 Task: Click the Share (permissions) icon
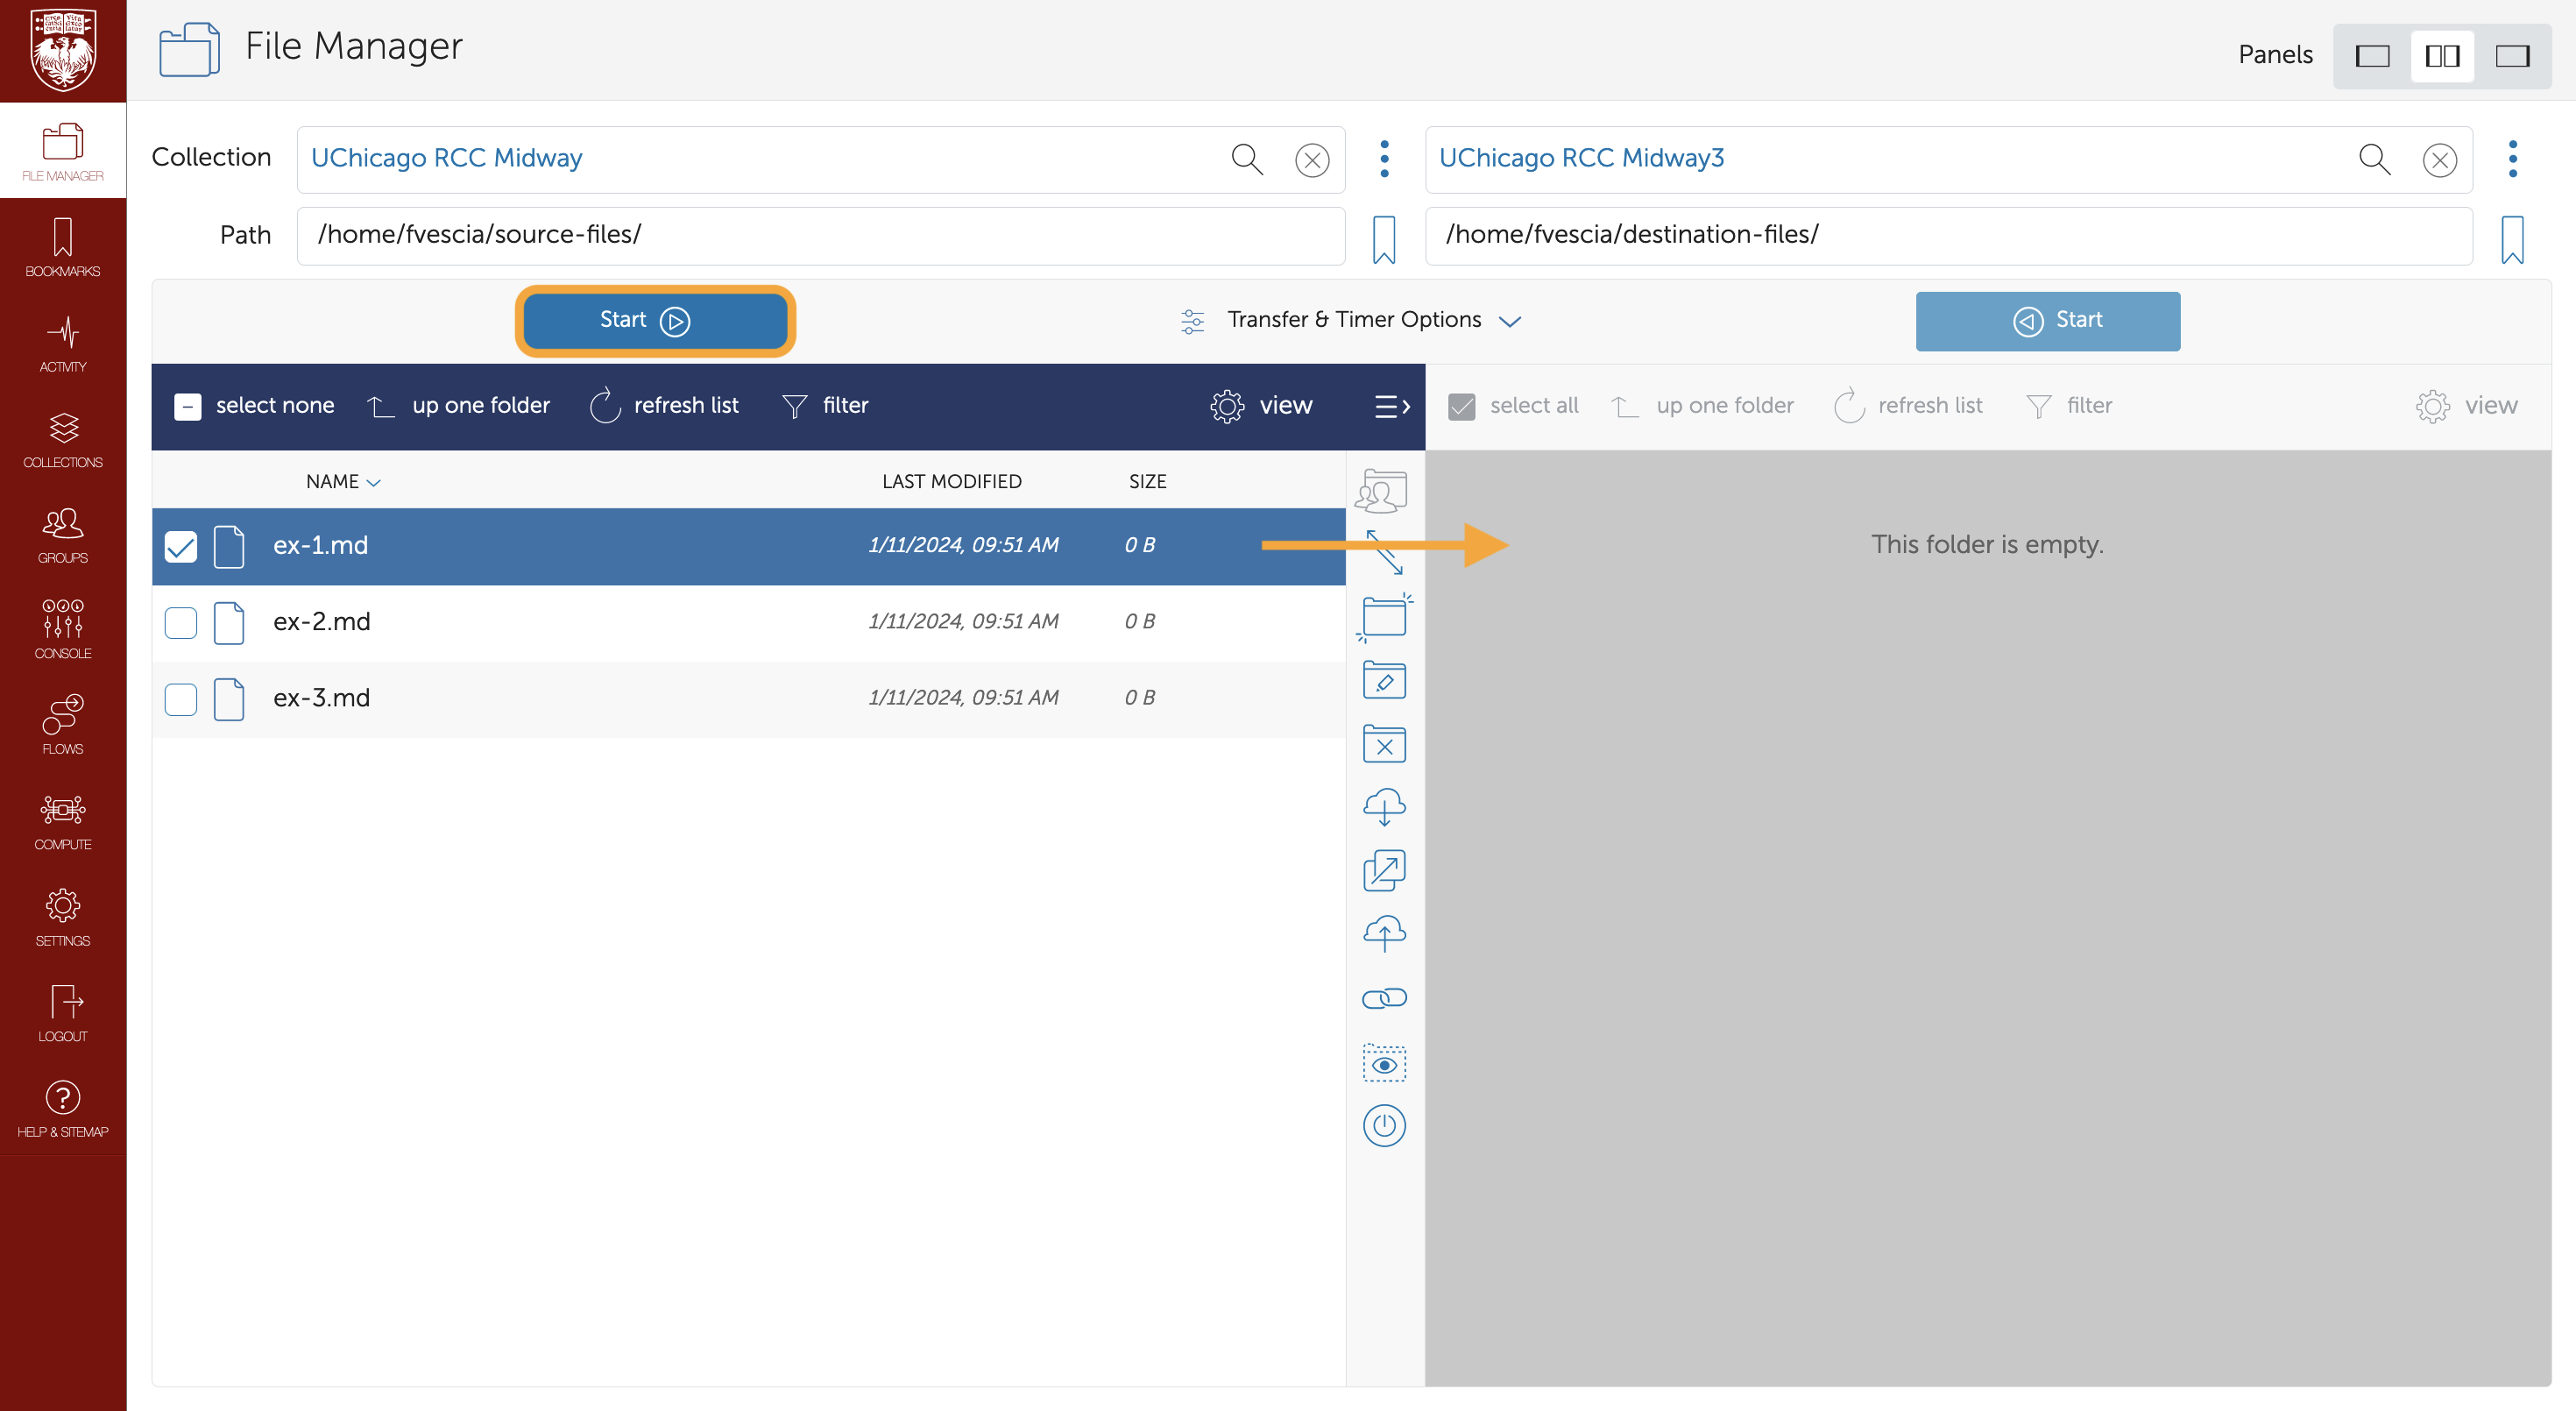click(x=1381, y=491)
